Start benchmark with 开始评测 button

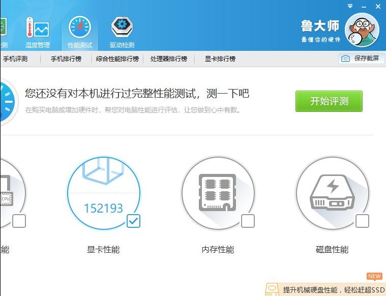pyautogui.click(x=329, y=101)
